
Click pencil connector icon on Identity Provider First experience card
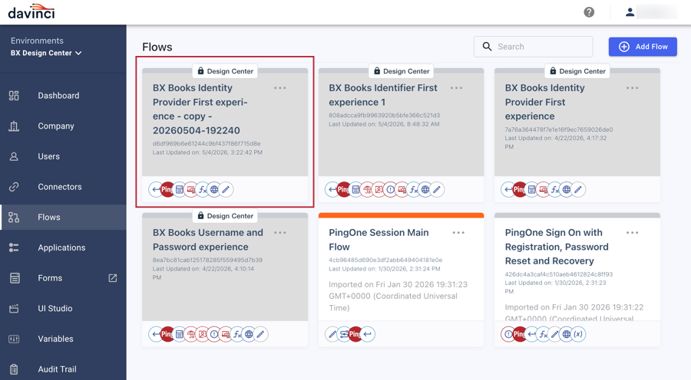pyautogui.click(x=578, y=189)
